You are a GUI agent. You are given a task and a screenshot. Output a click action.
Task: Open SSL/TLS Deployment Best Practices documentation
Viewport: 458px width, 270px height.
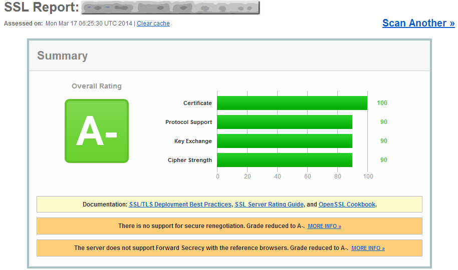tap(180, 204)
